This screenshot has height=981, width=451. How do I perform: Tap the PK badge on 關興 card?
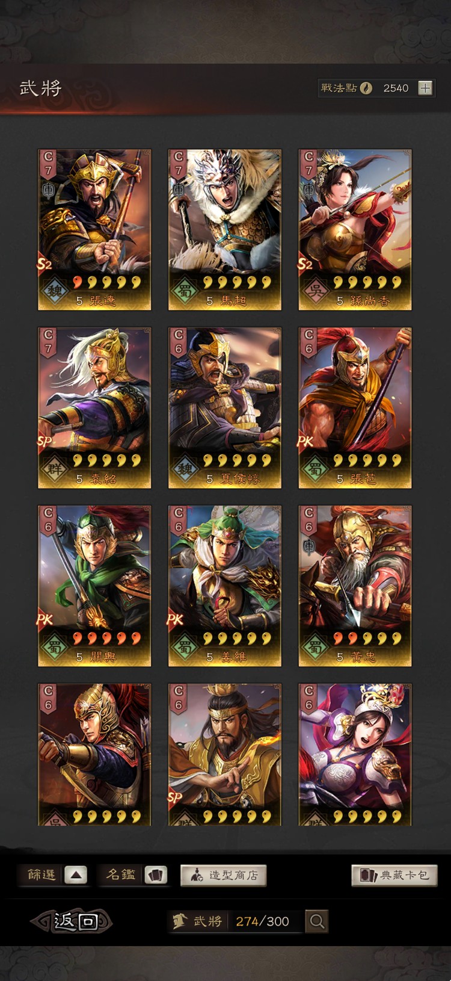[x=46, y=619]
